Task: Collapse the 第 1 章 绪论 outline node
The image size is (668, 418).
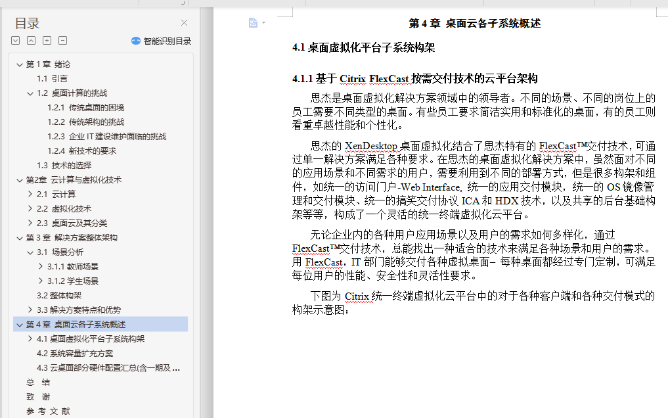Action: point(19,64)
